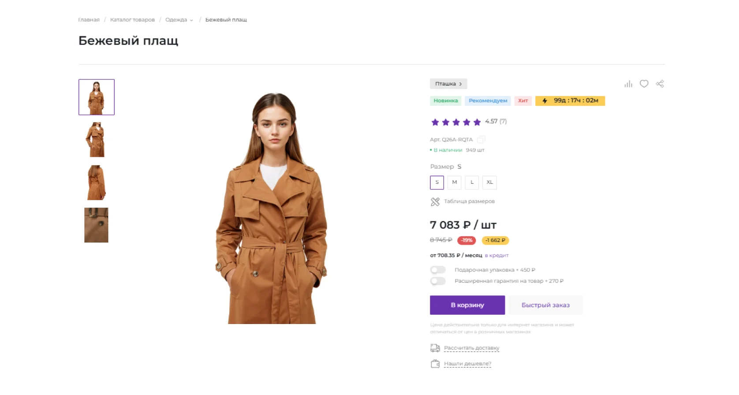The width and height of the screenshot is (739, 395).
Task: Copy the article number icon
Action: [481, 140]
